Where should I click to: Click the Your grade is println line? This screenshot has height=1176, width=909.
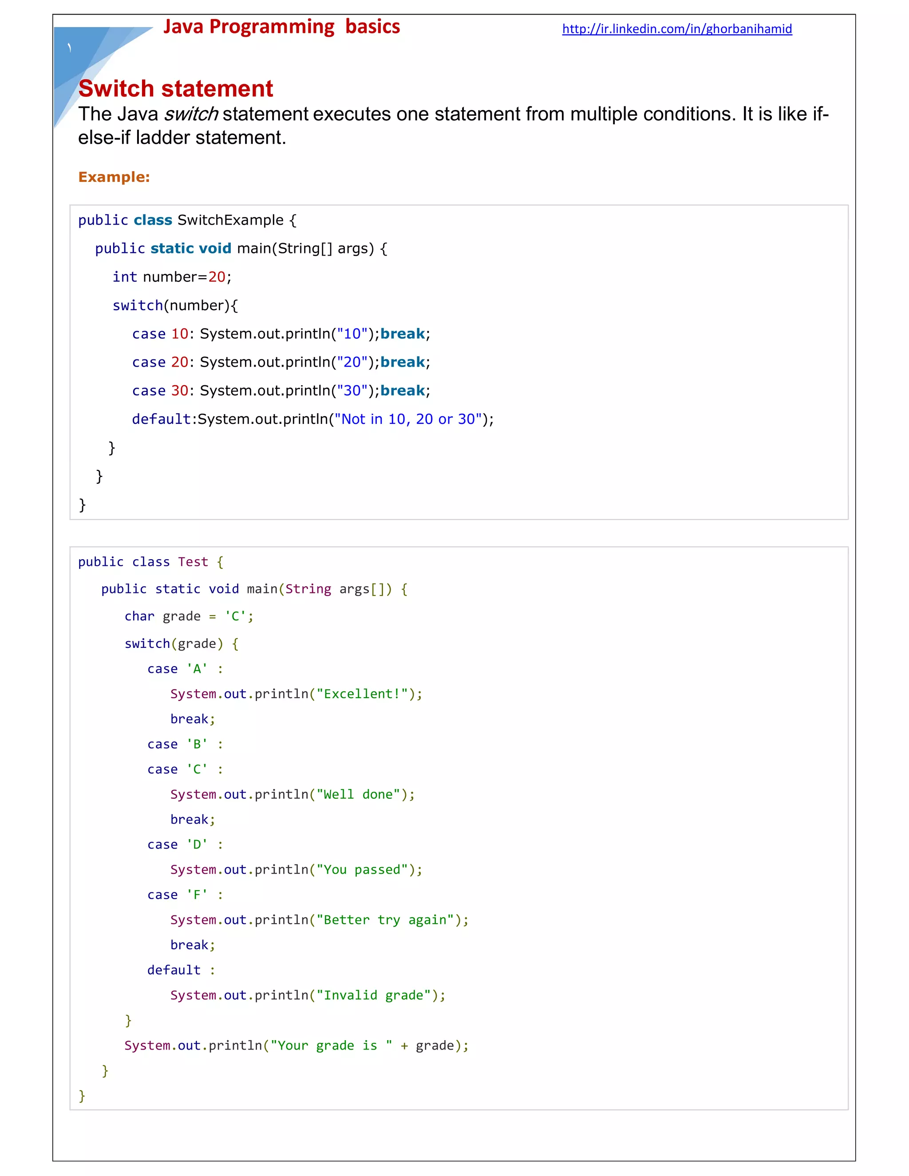[296, 1045]
